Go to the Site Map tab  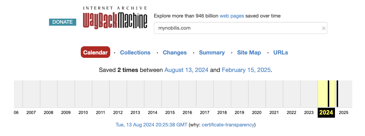click(249, 52)
